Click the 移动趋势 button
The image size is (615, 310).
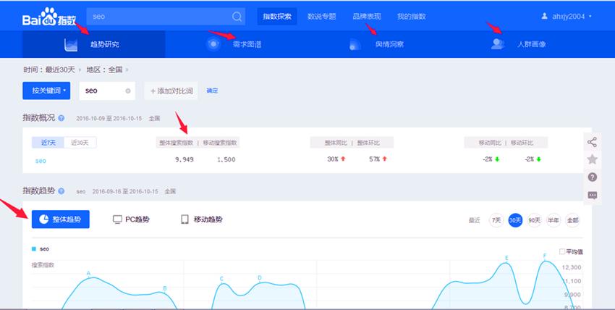(x=202, y=219)
